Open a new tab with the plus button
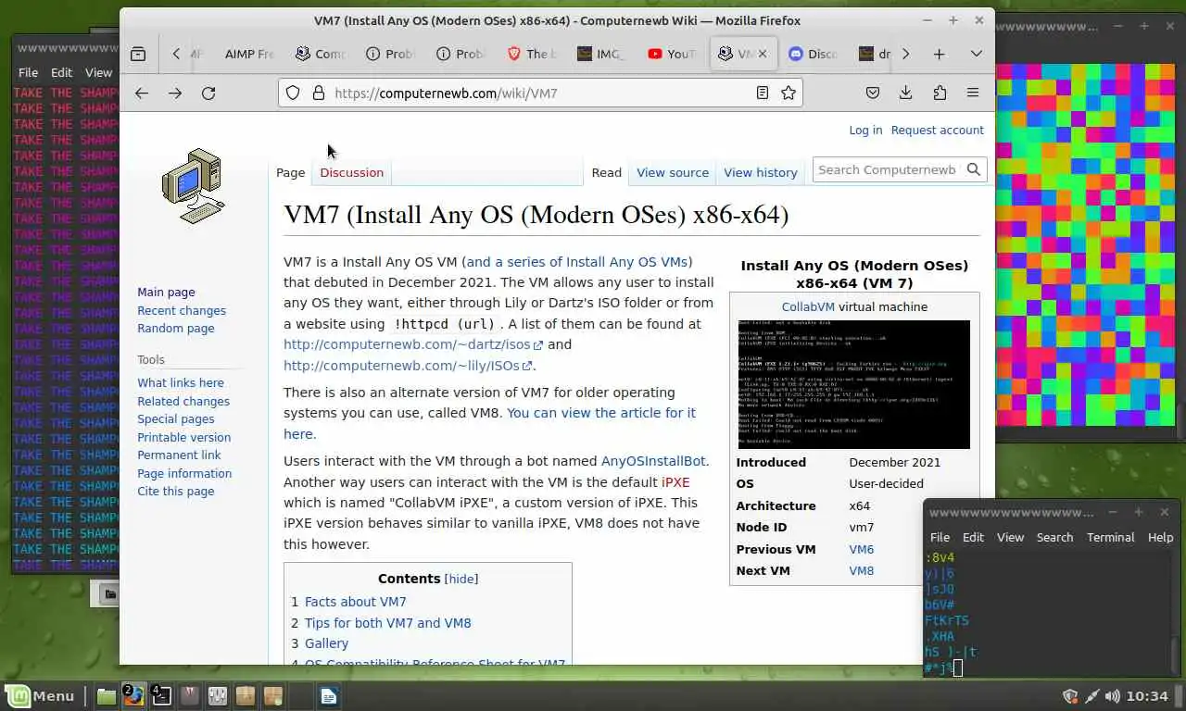Screen dimensions: 1186x711 click(939, 55)
